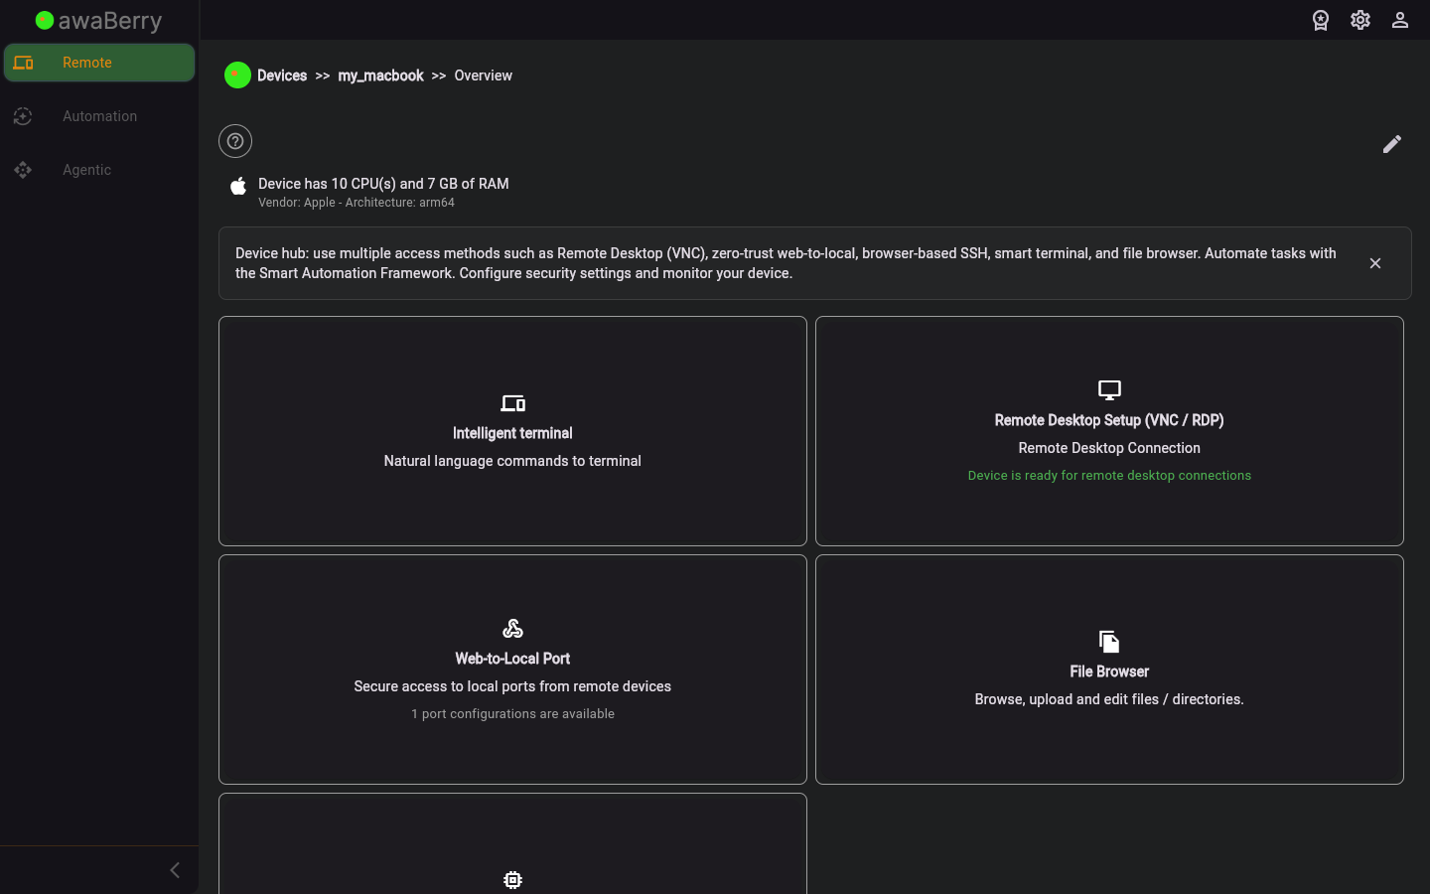1430x894 pixels.
Task: Open the Remote section in sidebar
Action: pos(99,63)
